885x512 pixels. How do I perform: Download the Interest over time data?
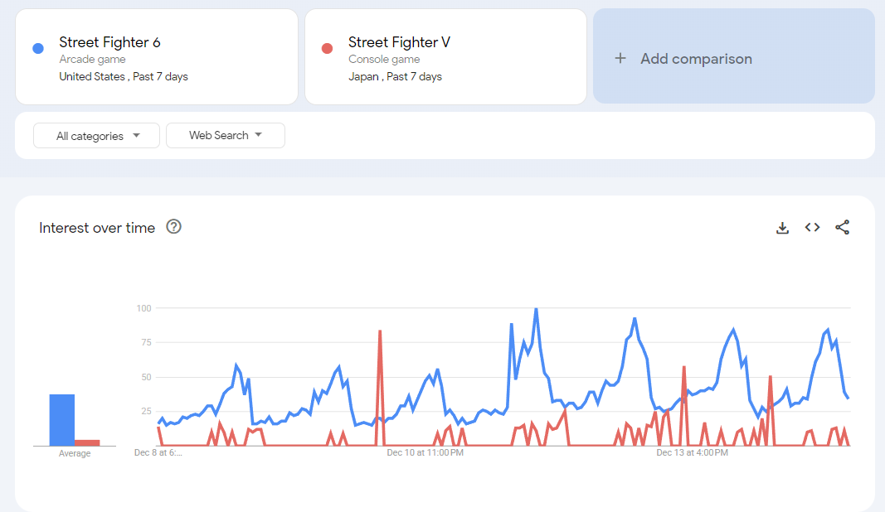(x=782, y=228)
